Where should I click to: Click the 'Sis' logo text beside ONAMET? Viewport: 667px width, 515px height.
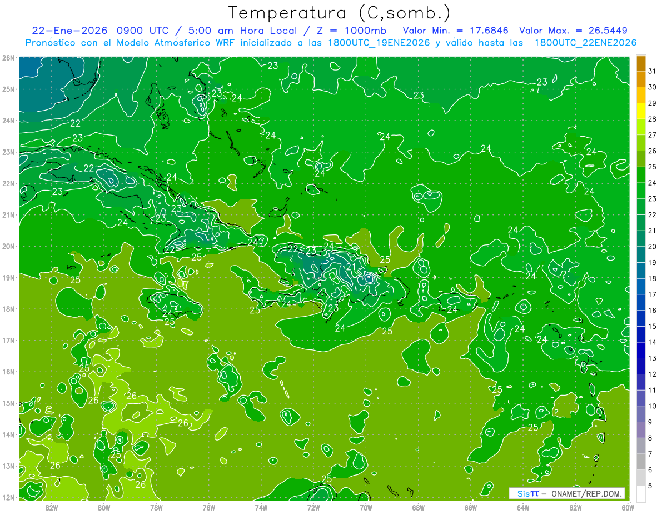[524, 493]
